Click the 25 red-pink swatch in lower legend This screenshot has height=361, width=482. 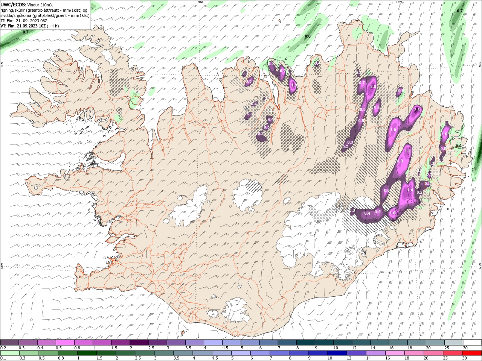pyautogui.click(x=452, y=353)
